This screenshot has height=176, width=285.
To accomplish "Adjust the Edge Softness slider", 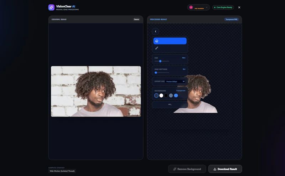I will (x=162, y=73).
